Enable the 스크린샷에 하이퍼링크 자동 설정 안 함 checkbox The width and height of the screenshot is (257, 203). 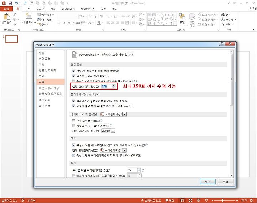[74, 81]
